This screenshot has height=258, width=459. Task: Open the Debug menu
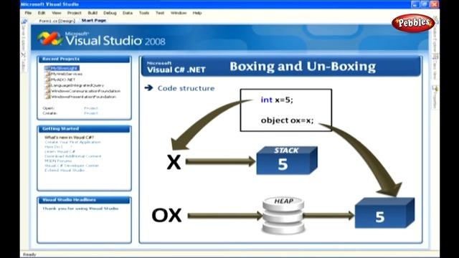pos(110,13)
